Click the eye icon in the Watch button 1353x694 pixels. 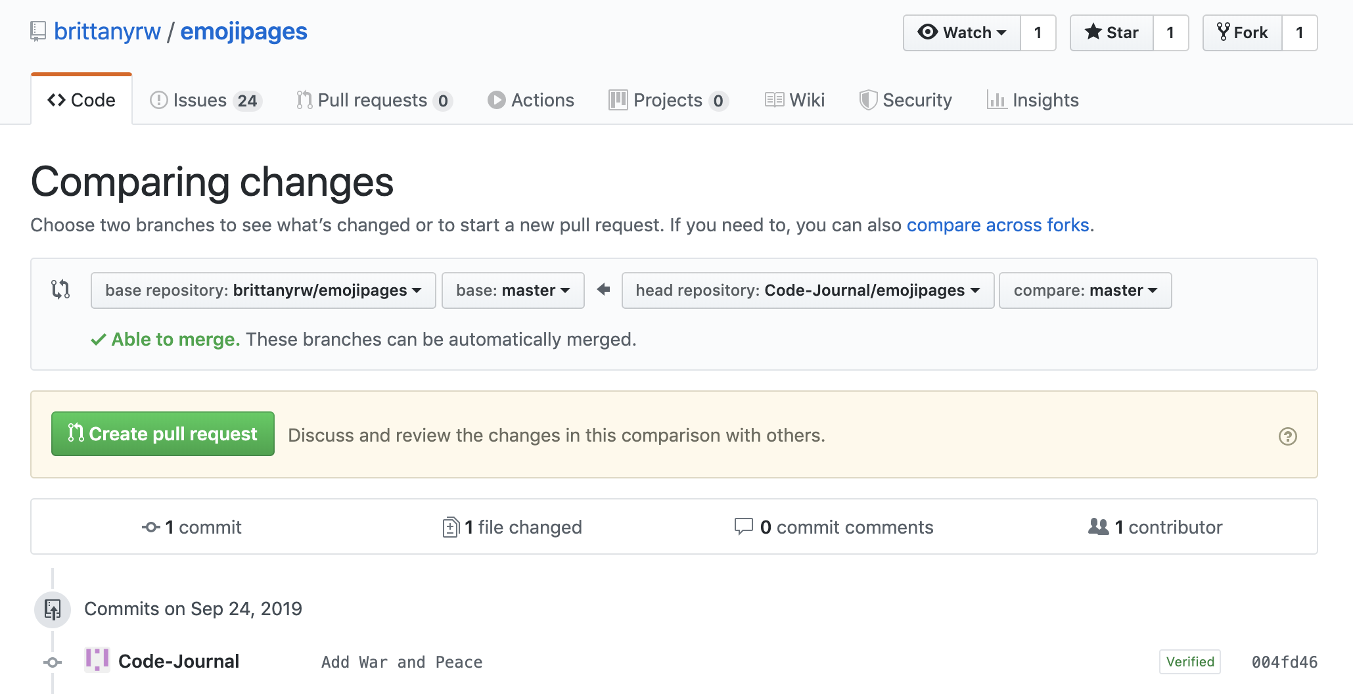click(x=927, y=32)
